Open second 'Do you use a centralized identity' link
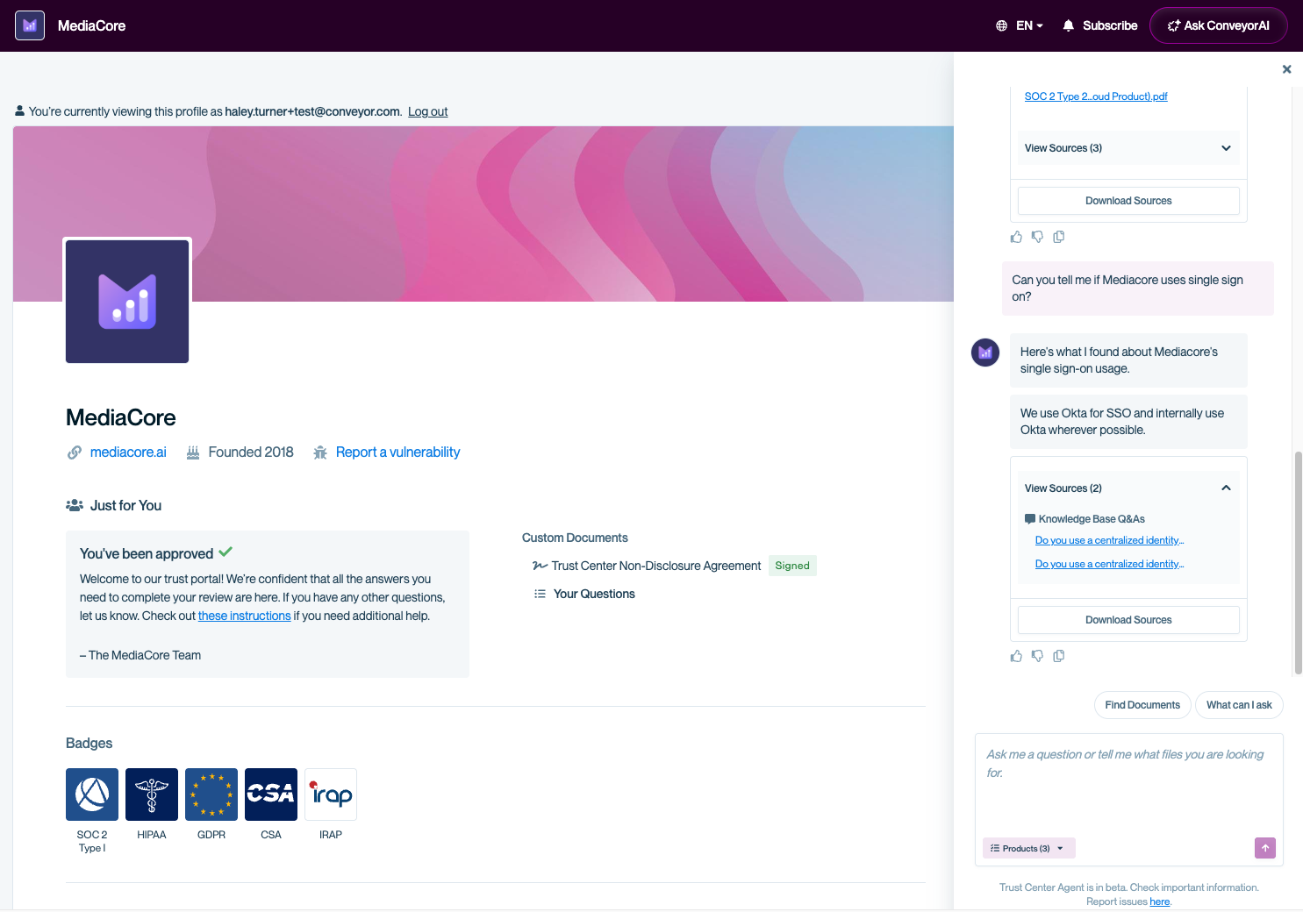Screen dimensions: 1303x912 tap(1109, 564)
